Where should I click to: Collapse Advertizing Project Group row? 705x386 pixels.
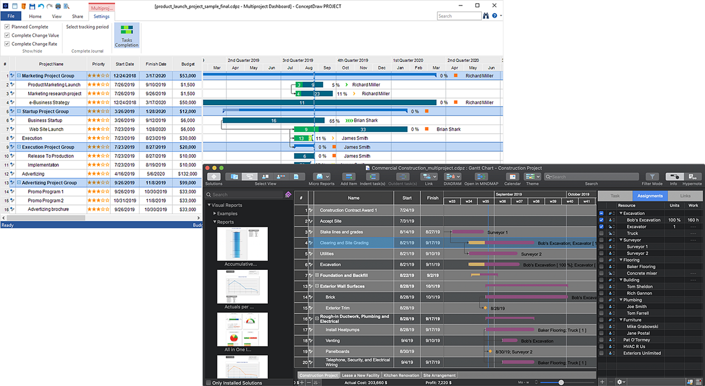19,183
